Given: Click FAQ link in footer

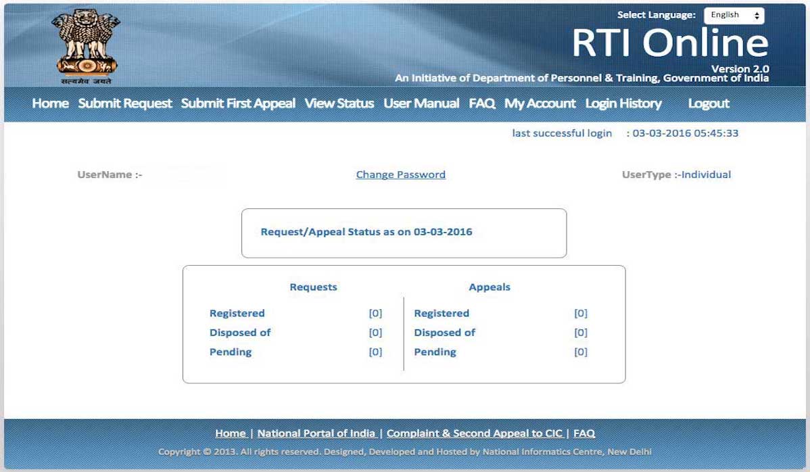Looking at the screenshot, I should coord(584,433).
